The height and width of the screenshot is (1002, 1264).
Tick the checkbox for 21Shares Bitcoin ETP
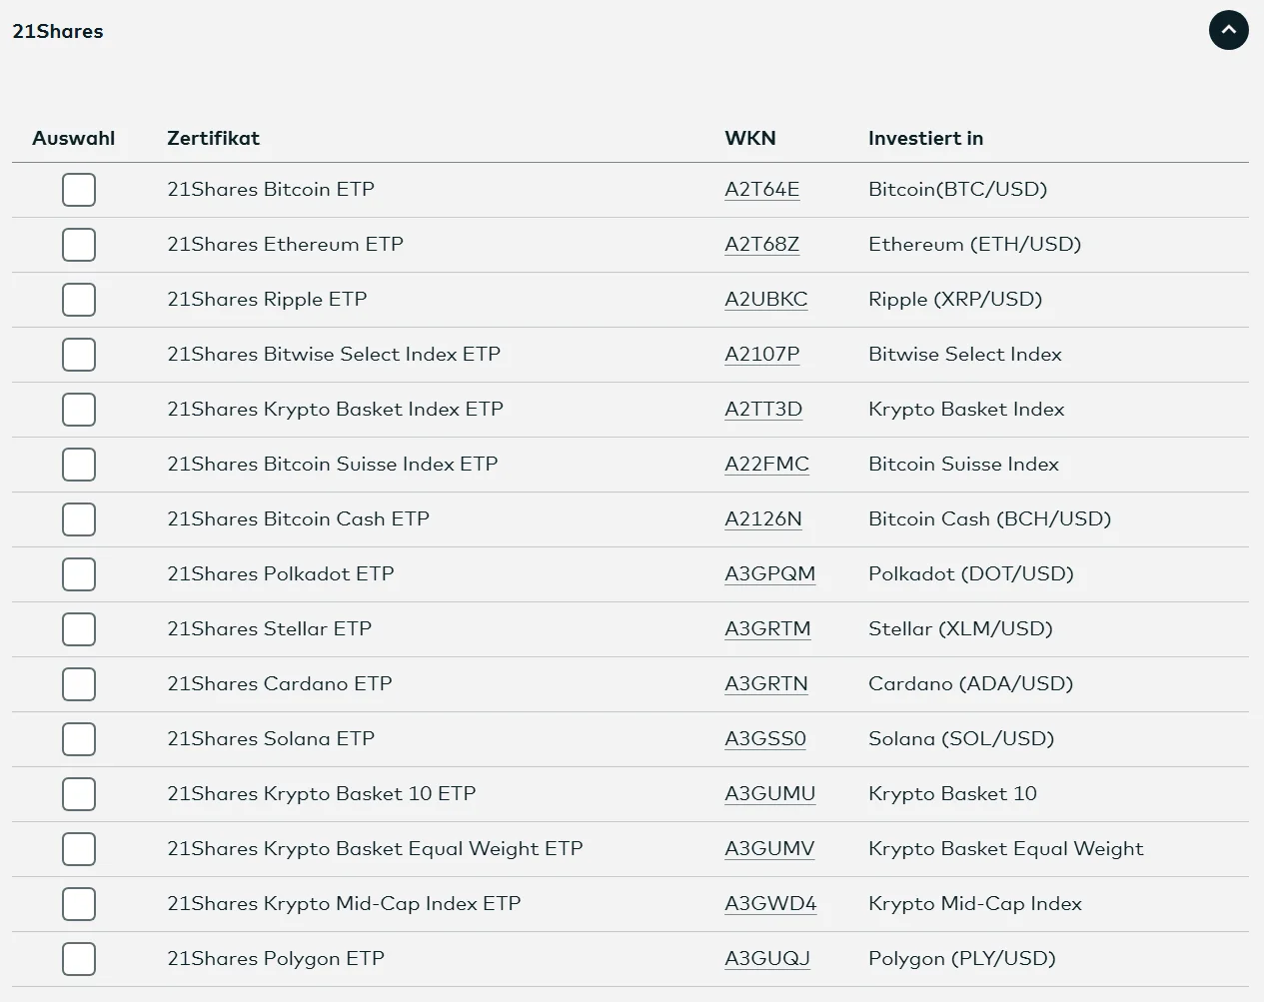click(79, 190)
